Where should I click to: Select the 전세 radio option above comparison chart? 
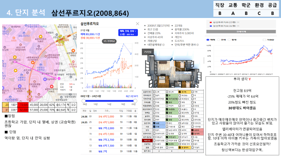point(219,40)
